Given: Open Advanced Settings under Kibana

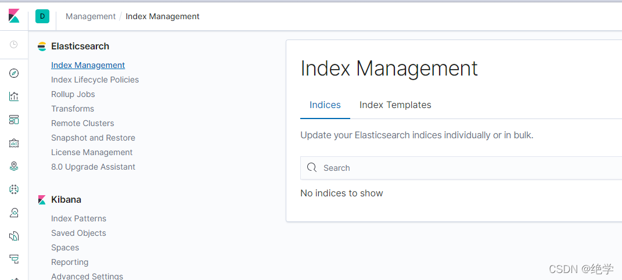Looking at the screenshot, I should [x=87, y=276].
